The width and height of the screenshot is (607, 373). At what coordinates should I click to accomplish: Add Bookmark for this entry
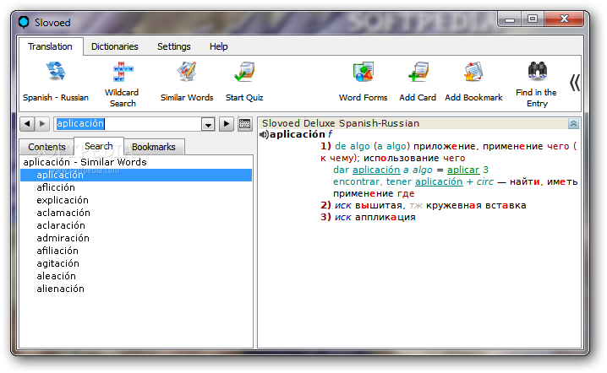click(473, 81)
